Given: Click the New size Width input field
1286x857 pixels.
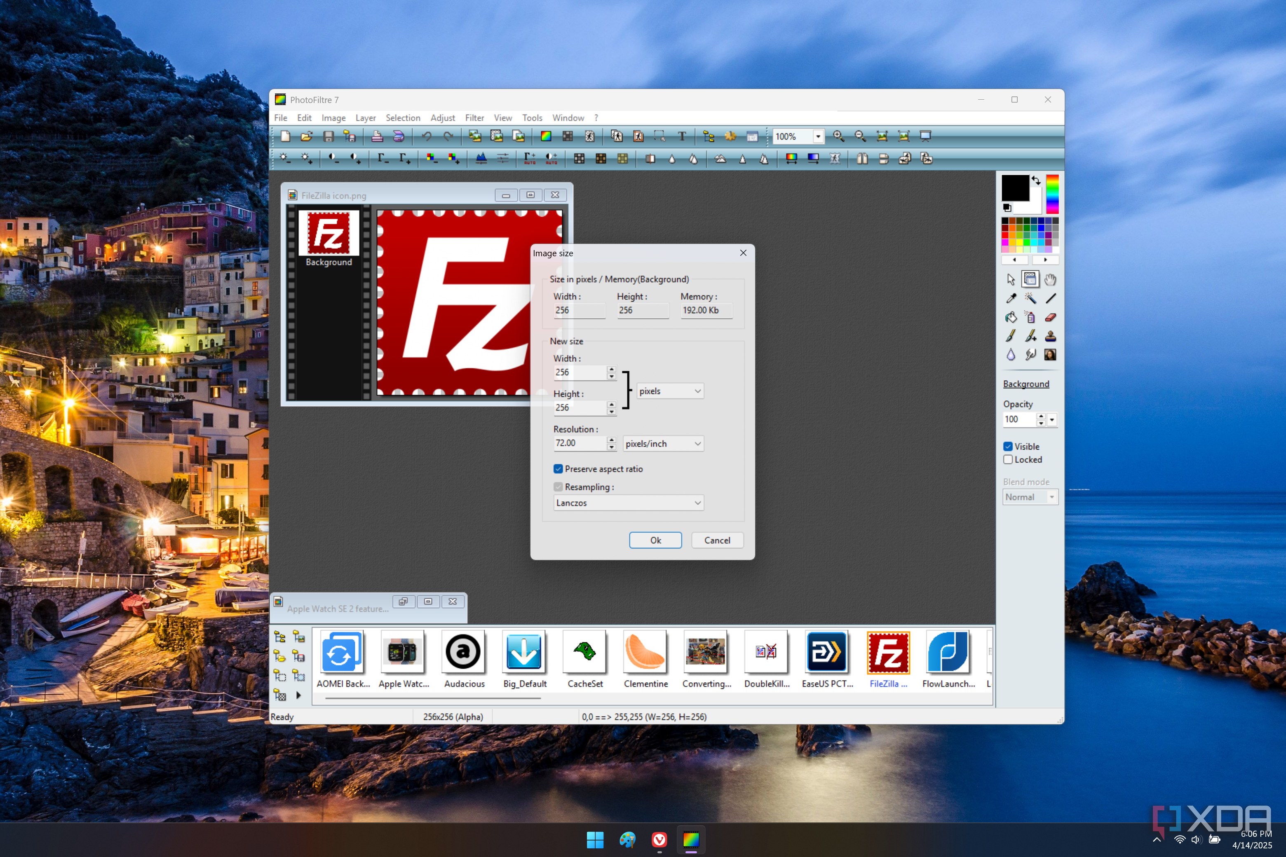Looking at the screenshot, I should coord(580,372).
